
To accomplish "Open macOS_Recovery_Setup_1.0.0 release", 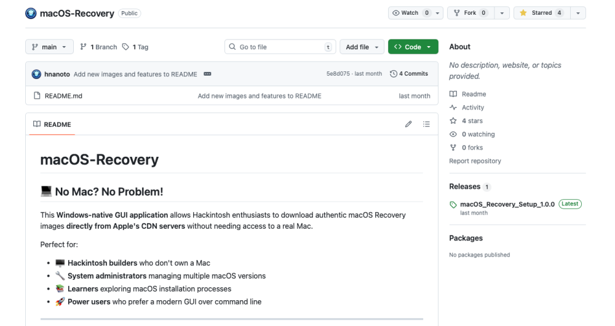I will [x=507, y=204].
